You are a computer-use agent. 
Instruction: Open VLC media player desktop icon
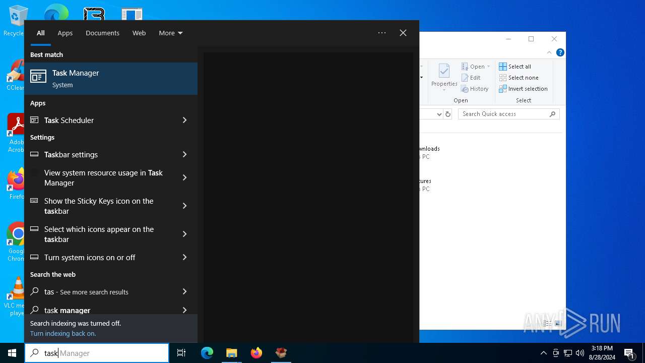(15, 296)
